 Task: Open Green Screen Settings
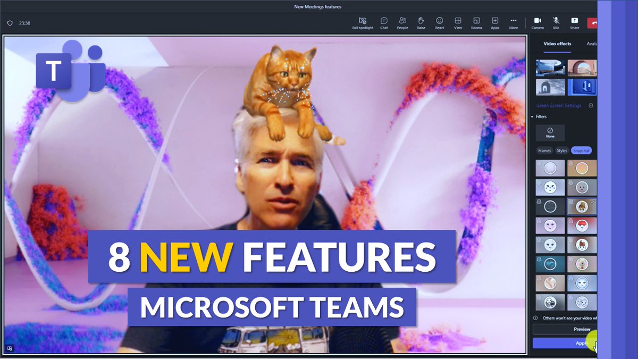pyautogui.click(x=558, y=105)
